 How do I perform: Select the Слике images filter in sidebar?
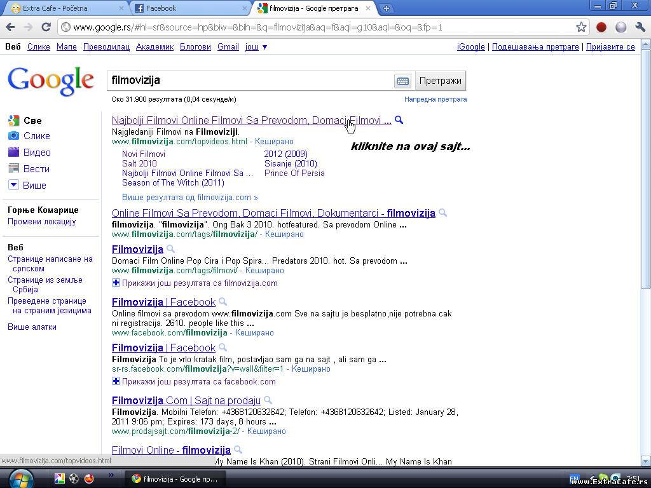coord(36,136)
